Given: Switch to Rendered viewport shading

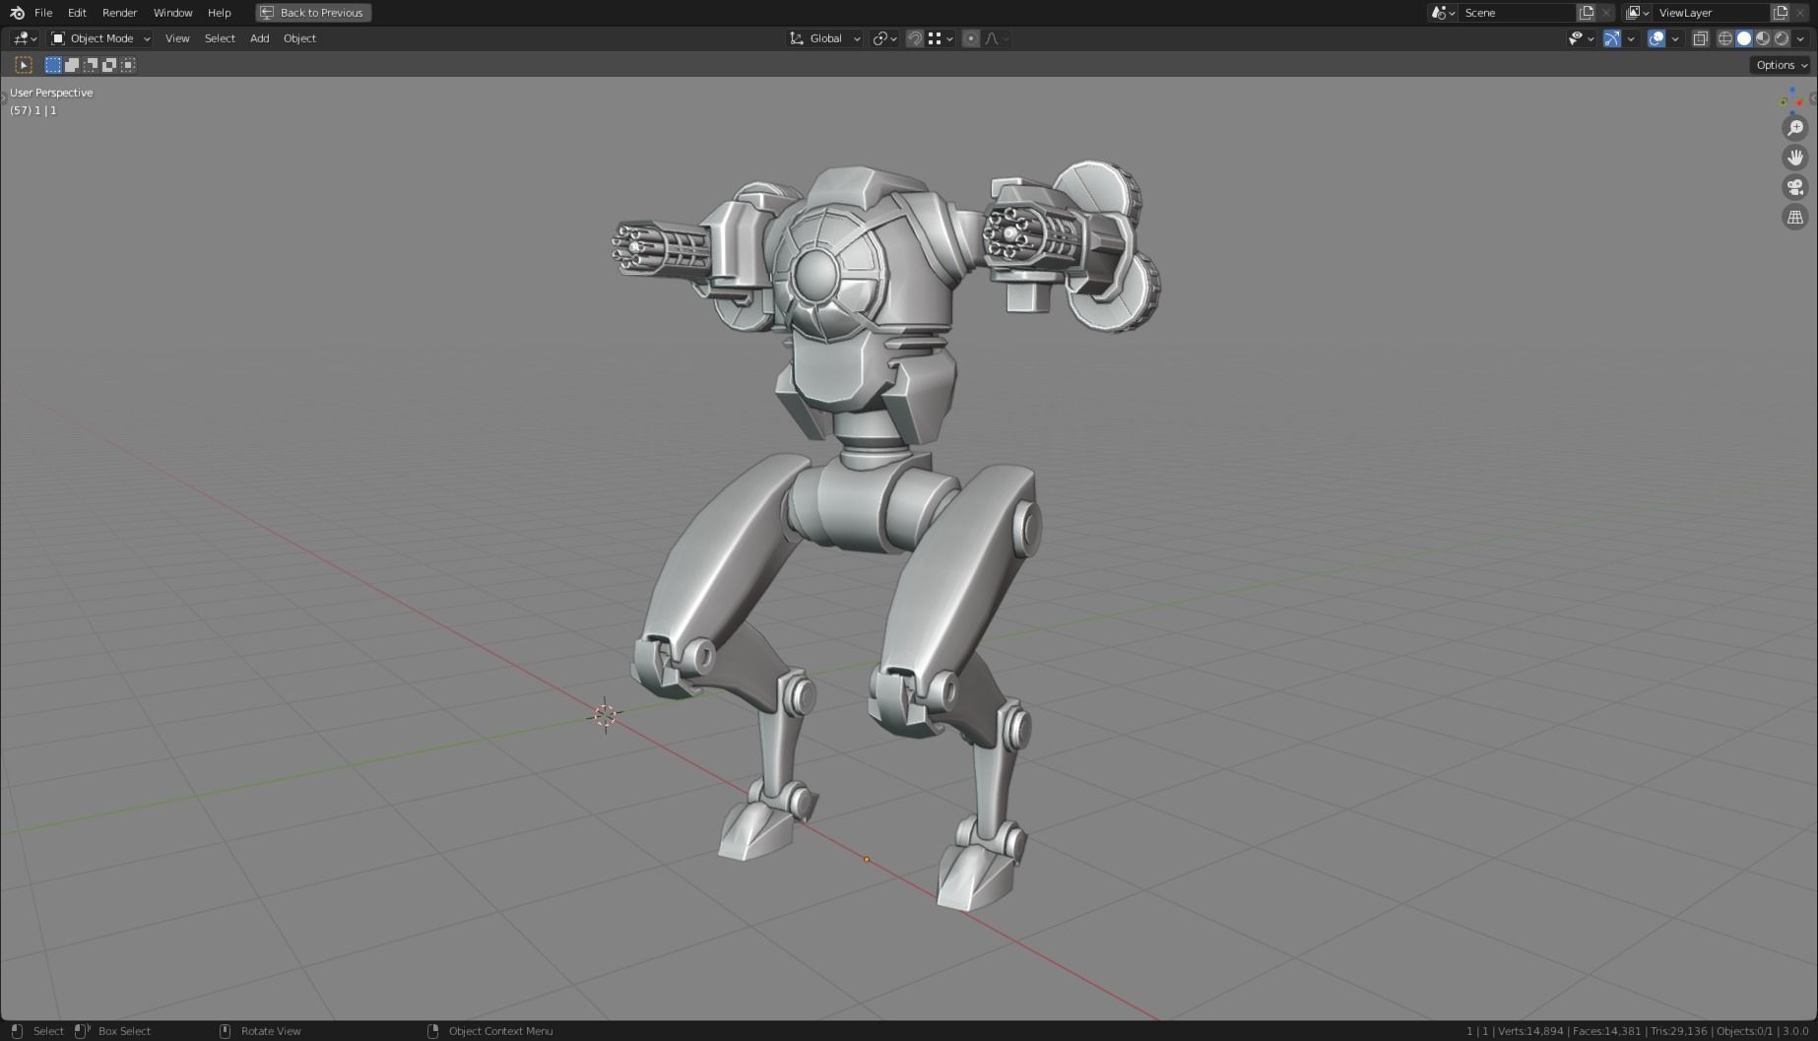Looking at the screenshot, I should point(1782,38).
